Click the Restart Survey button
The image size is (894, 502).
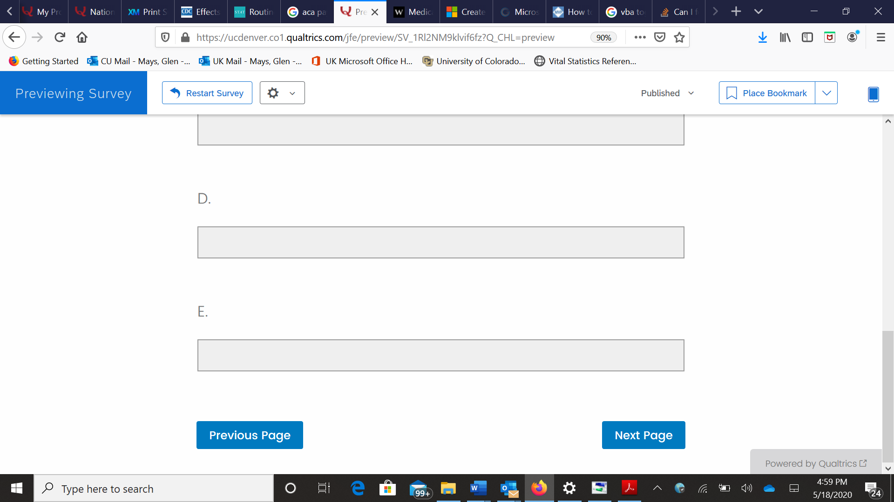tap(207, 93)
